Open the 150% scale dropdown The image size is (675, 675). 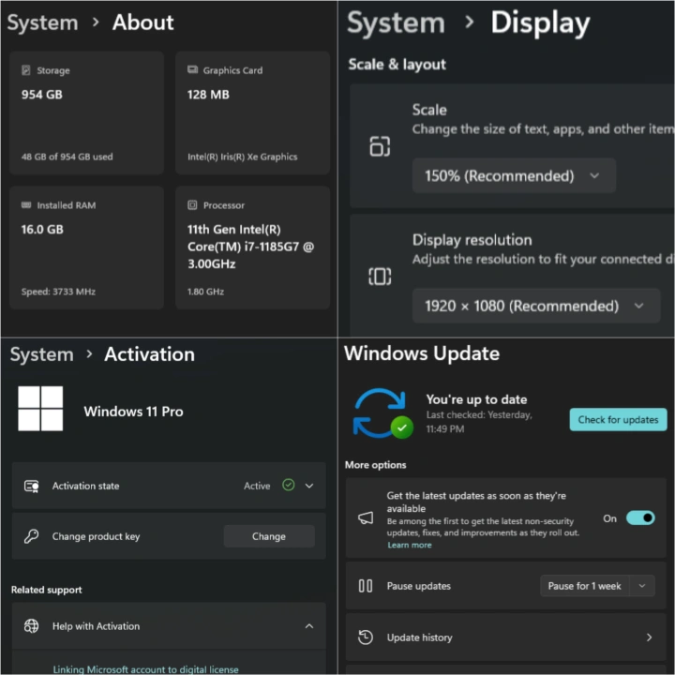tap(514, 175)
